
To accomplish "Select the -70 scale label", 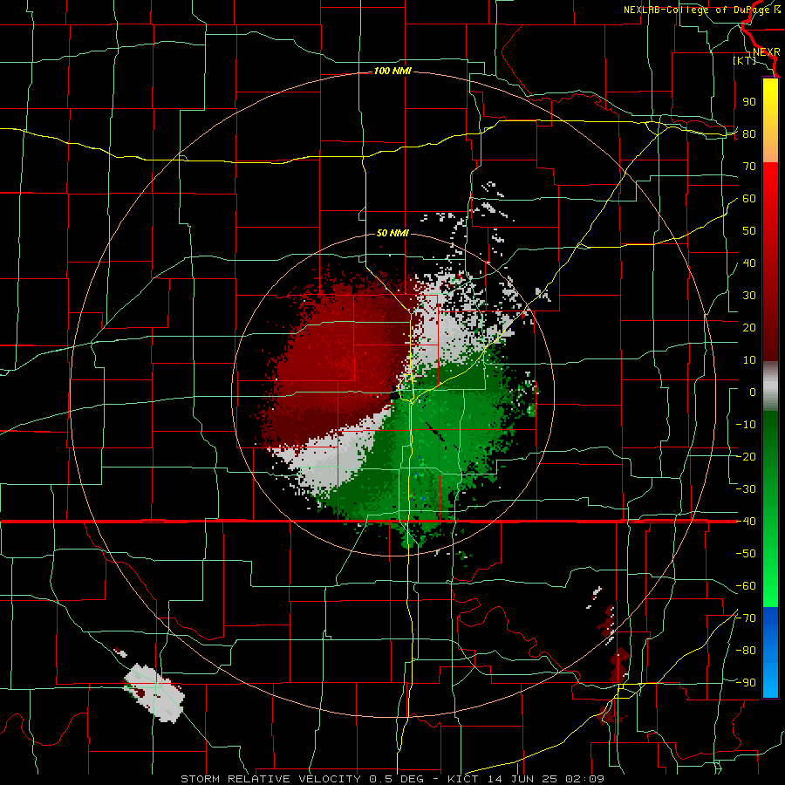I will (746, 618).
